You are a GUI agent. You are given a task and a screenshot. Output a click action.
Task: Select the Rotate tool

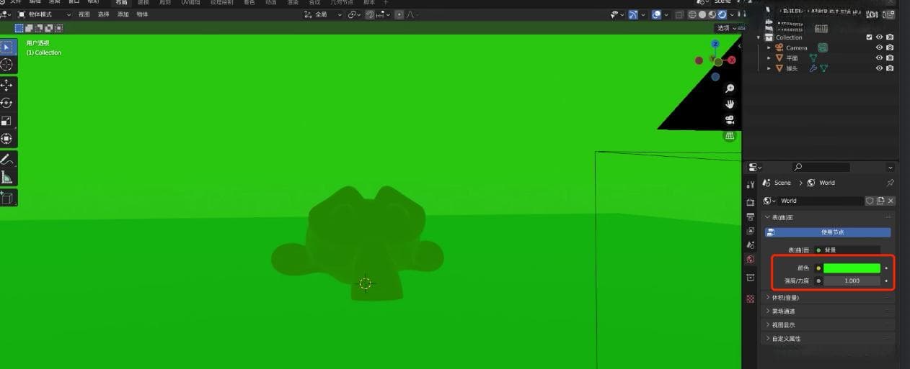(x=7, y=103)
